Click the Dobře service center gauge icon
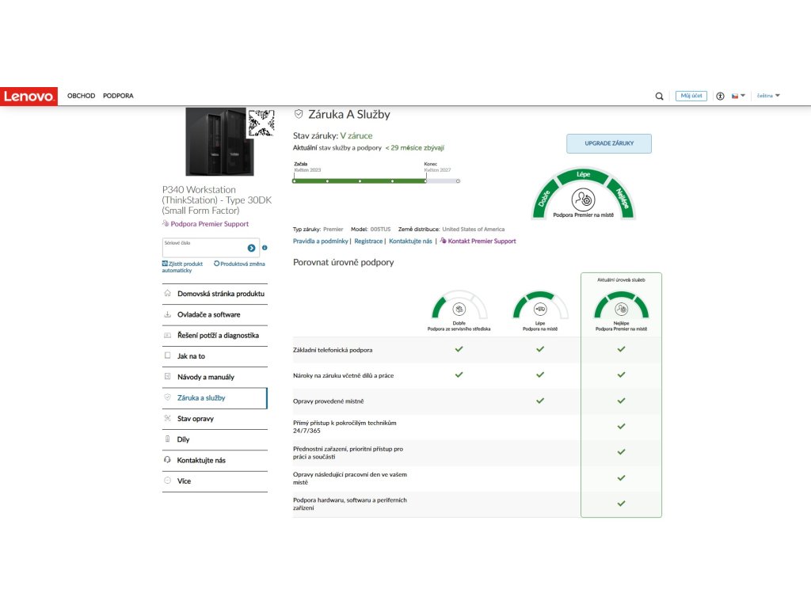This screenshot has width=811, height=608. [x=459, y=309]
